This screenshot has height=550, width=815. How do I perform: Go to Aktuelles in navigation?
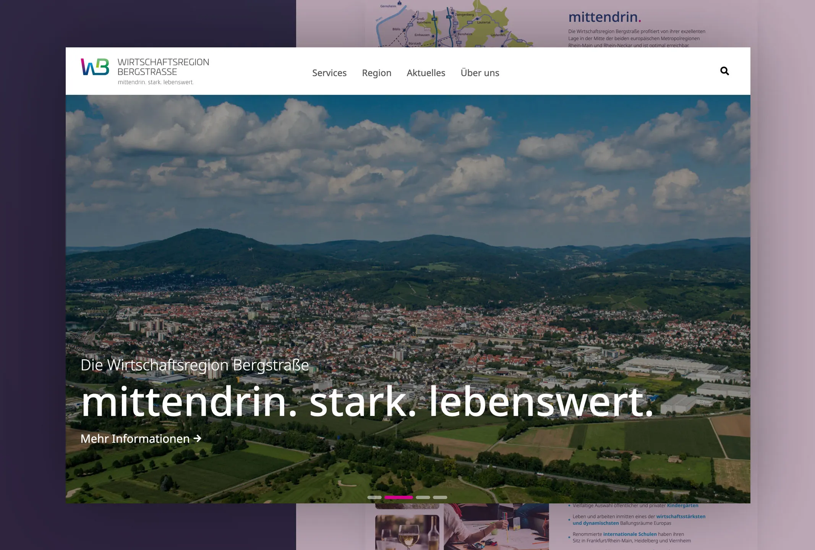click(x=426, y=73)
